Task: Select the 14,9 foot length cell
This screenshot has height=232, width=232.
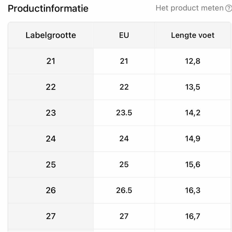Action: pos(193,139)
